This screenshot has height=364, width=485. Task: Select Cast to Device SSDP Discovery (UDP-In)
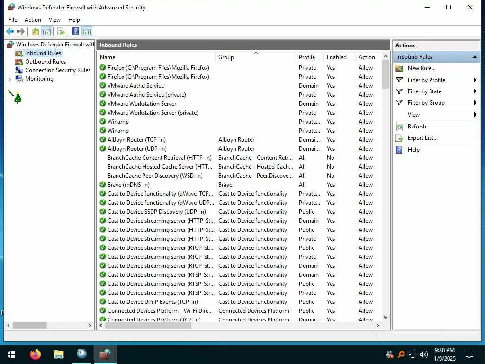[x=156, y=212]
